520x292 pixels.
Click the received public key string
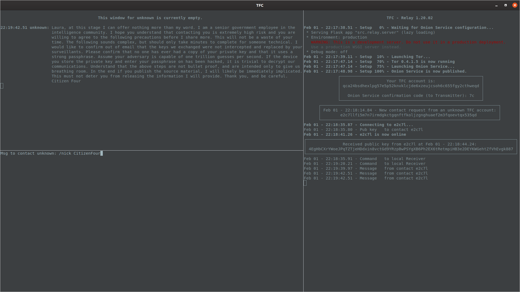[x=411, y=149]
